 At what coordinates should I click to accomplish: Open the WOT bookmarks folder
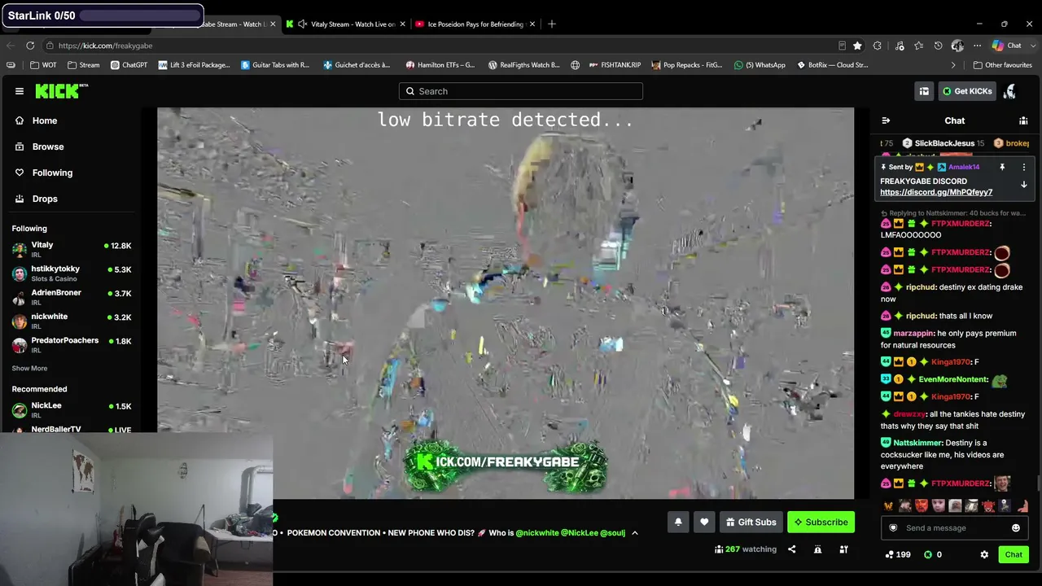(x=44, y=65)
